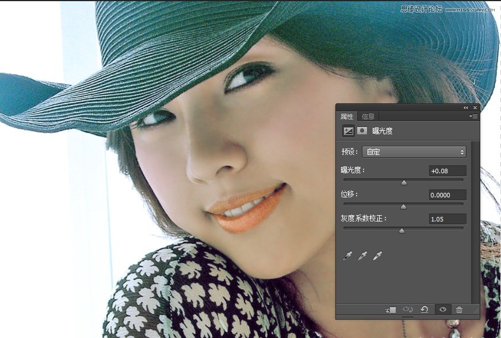Select the white point eyedropper tool

click(377, 255)
